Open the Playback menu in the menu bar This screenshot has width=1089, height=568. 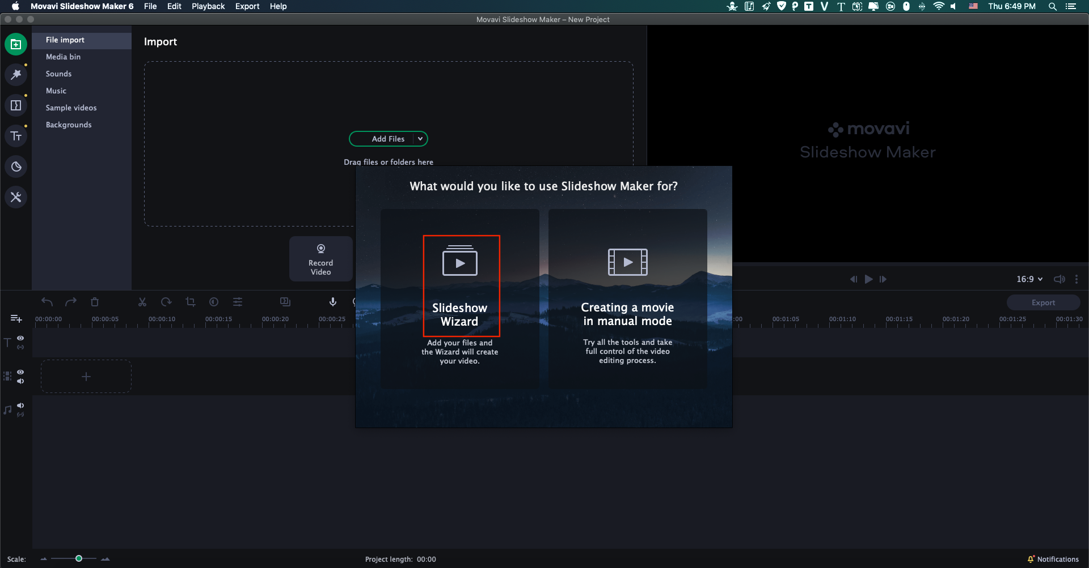(x=208, y=6)
